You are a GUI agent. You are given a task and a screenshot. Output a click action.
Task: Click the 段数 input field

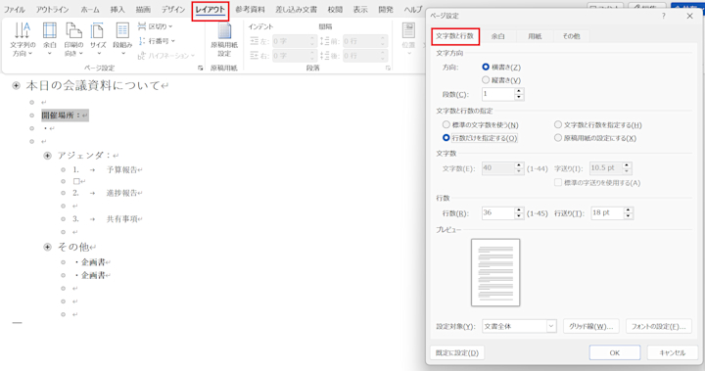pyautogui.click(x=498, y=94)
